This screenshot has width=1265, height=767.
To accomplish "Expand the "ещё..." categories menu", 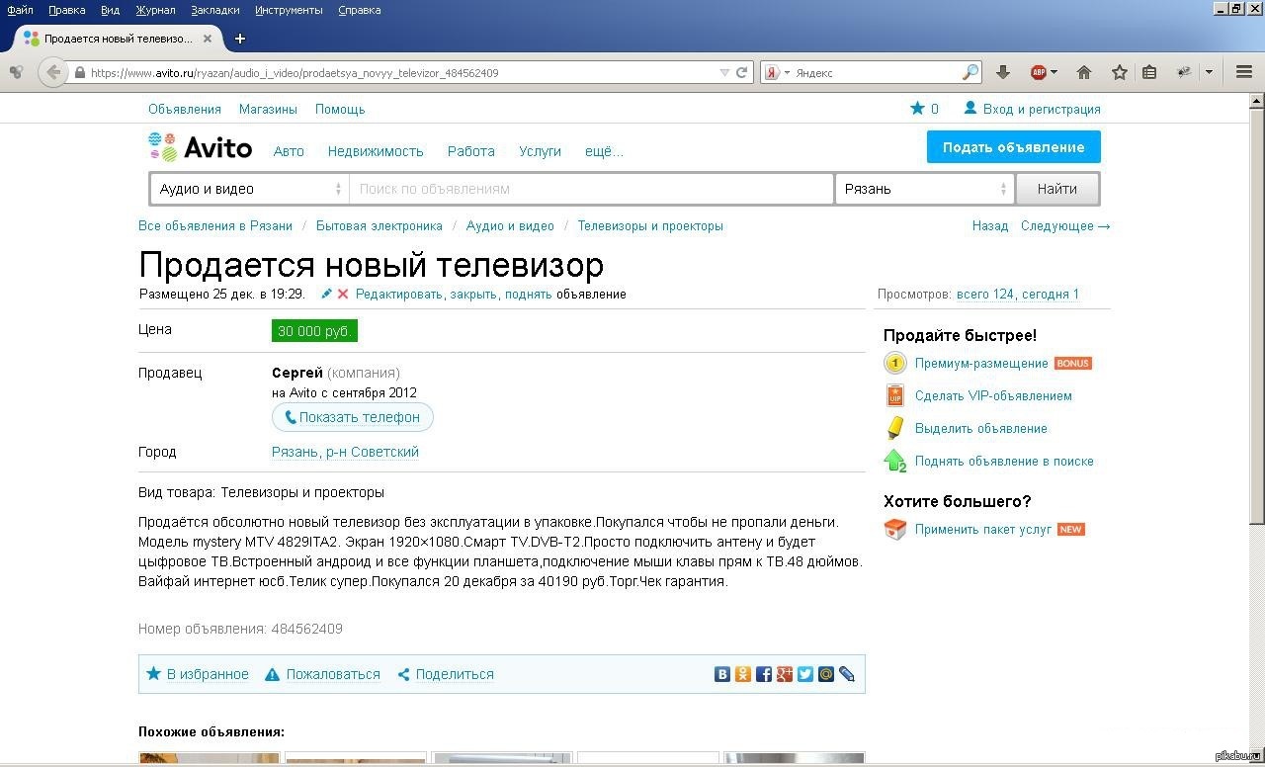I will pos(604,151).
